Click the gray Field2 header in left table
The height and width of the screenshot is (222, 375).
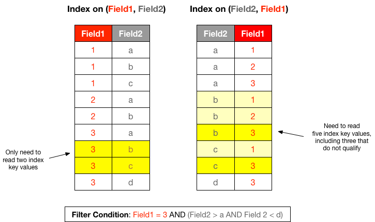pyautogui.click(x=131, y=34)
